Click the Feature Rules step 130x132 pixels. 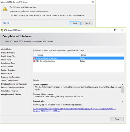(7, 74)
